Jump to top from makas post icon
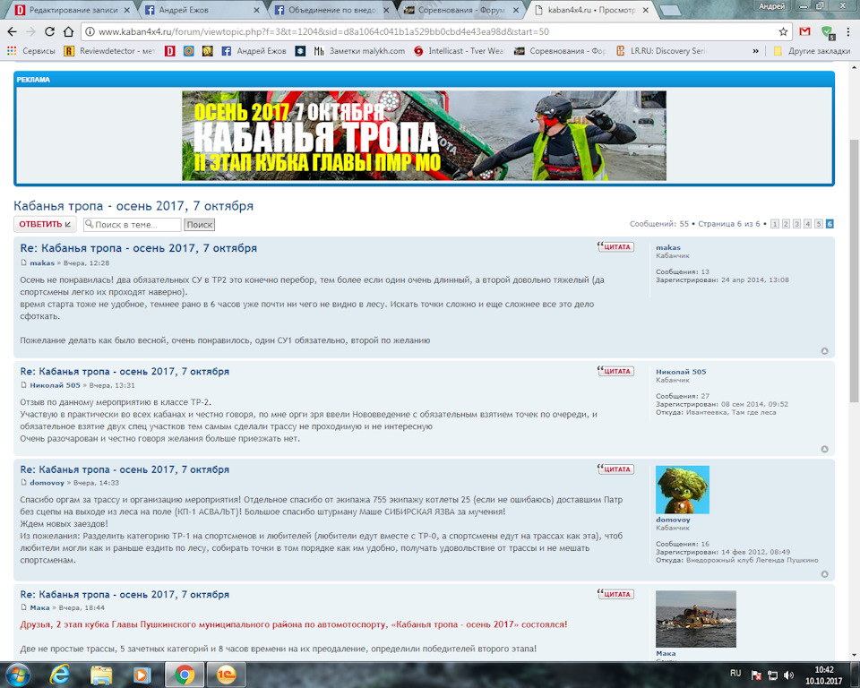The image size is (860, 688). pyautogui.click(x=824, y=351)
